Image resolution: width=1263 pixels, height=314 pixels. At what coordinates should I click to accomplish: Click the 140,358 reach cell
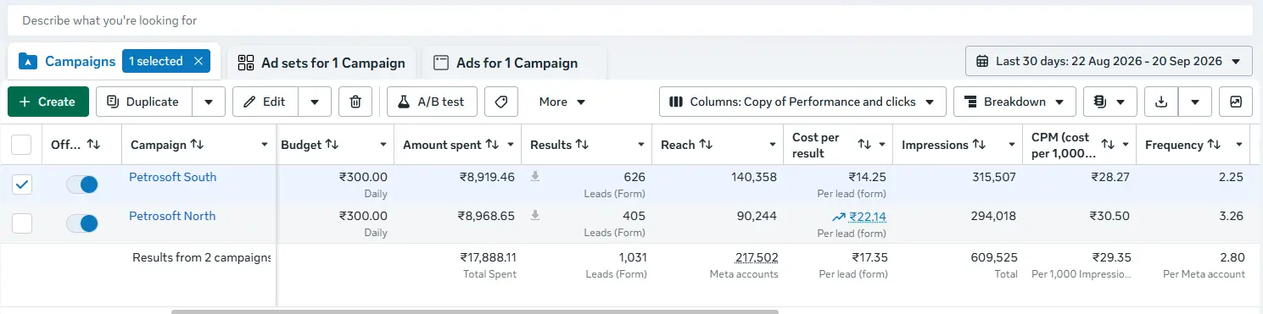(754, 177)
